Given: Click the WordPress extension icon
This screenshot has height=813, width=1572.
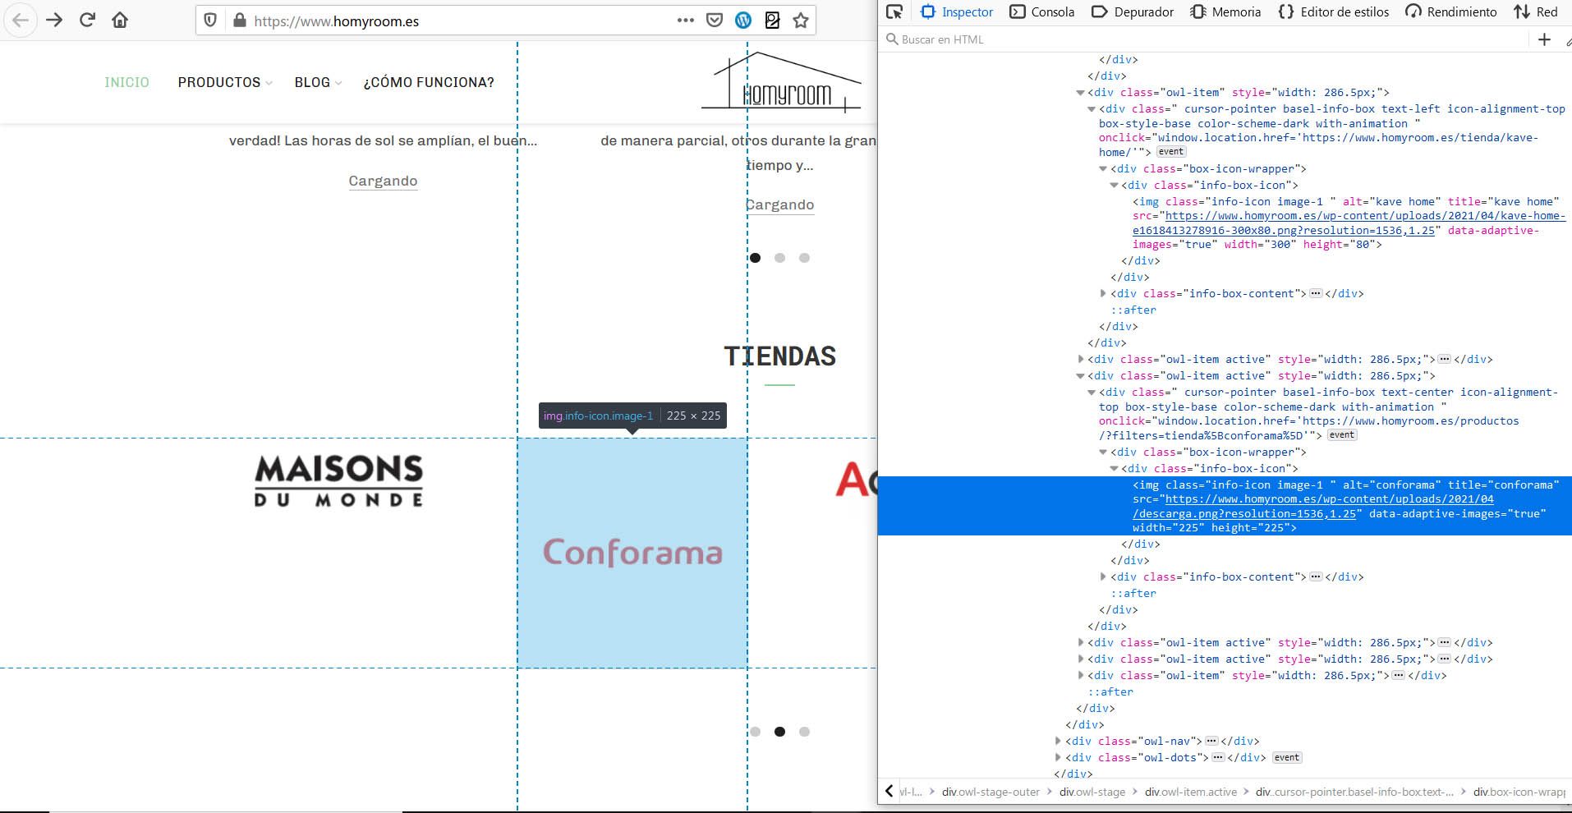Looking at the screenshot, I should 743,21.
